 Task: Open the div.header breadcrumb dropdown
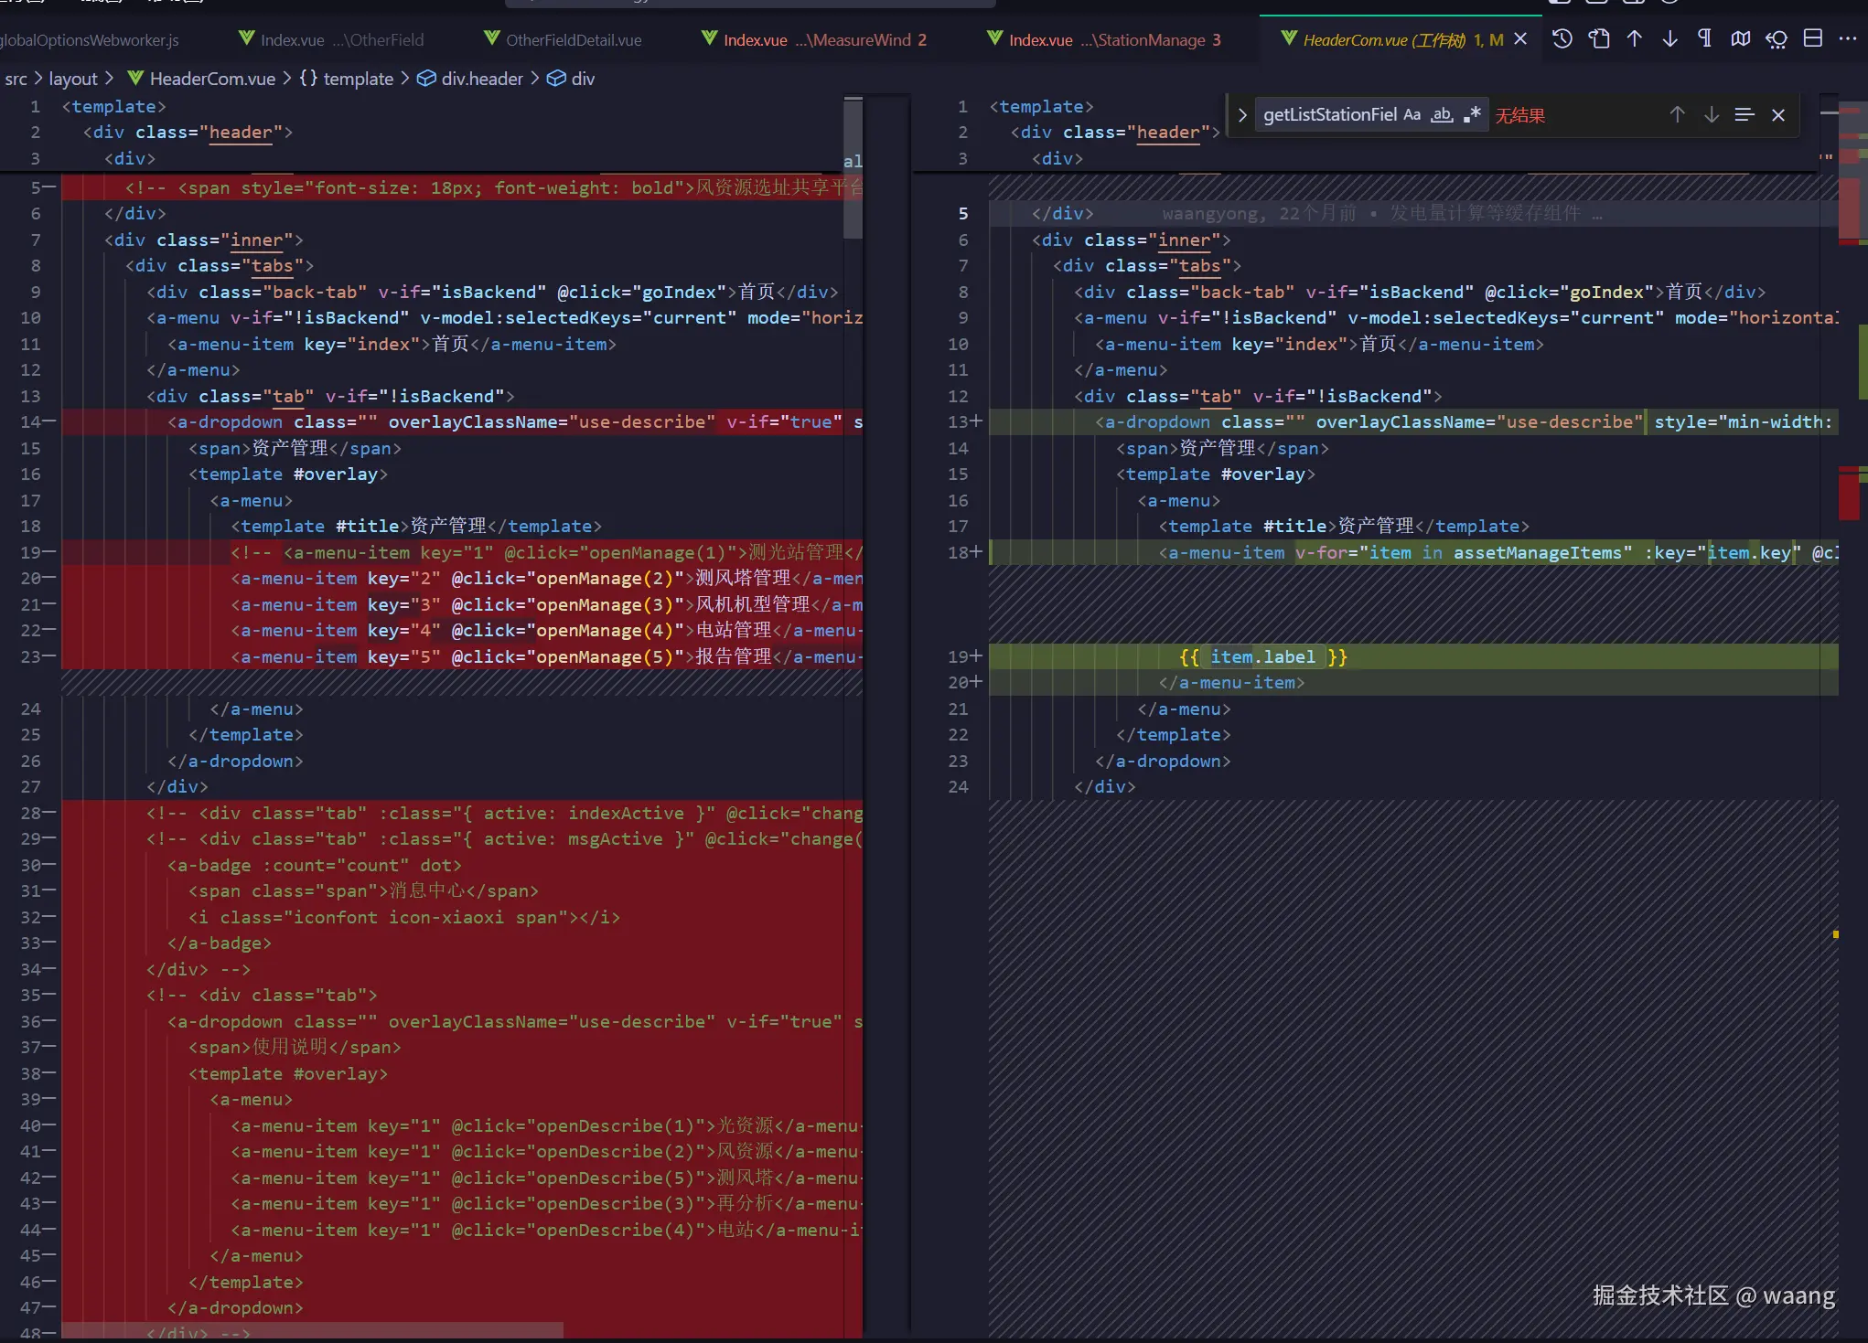[x=481, y=79]
